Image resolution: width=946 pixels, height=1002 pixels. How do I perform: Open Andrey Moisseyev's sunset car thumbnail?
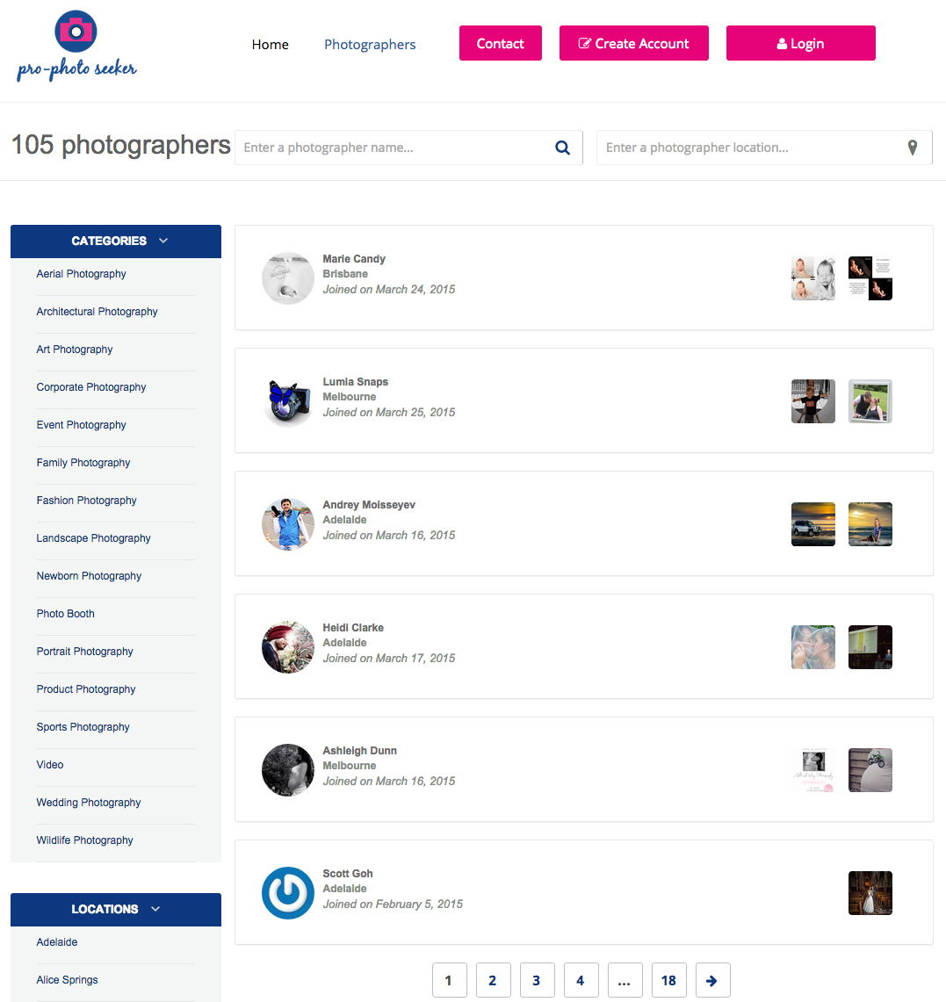813,524
